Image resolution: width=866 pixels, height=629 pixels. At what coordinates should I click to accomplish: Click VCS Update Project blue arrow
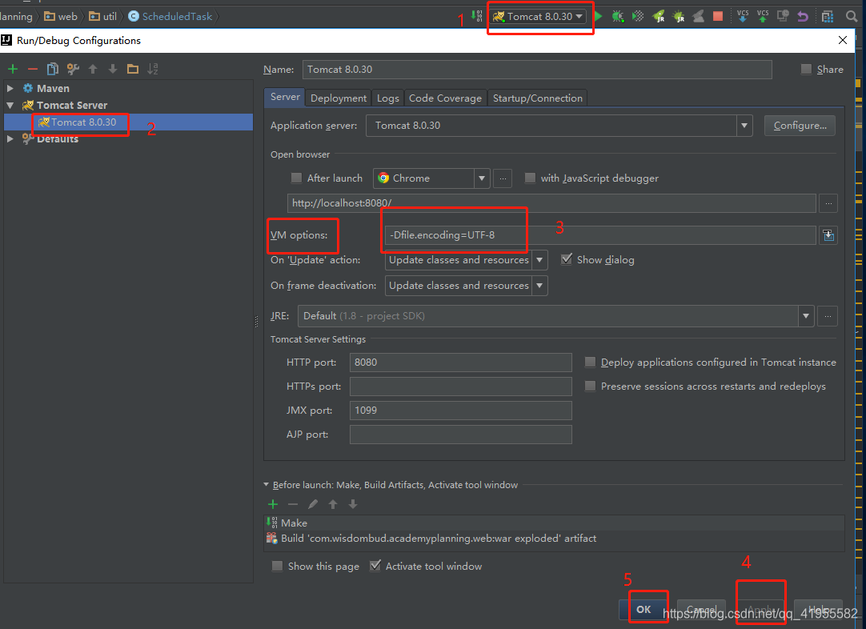(x=743, y=16)
